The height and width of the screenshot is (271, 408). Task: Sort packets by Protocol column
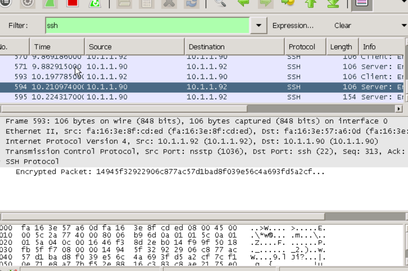pos(305,47)
